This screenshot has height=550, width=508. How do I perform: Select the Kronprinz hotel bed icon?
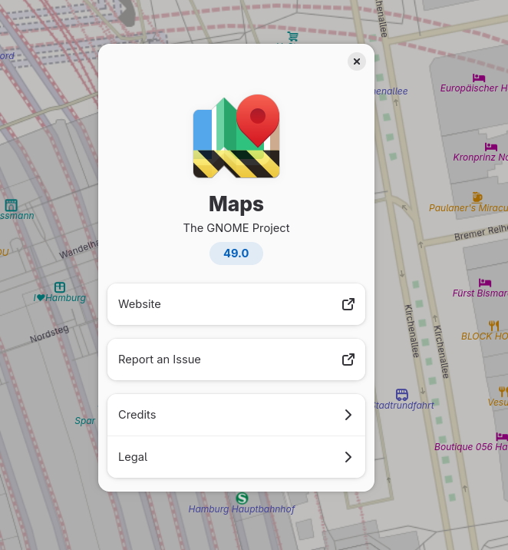(491, 146)
